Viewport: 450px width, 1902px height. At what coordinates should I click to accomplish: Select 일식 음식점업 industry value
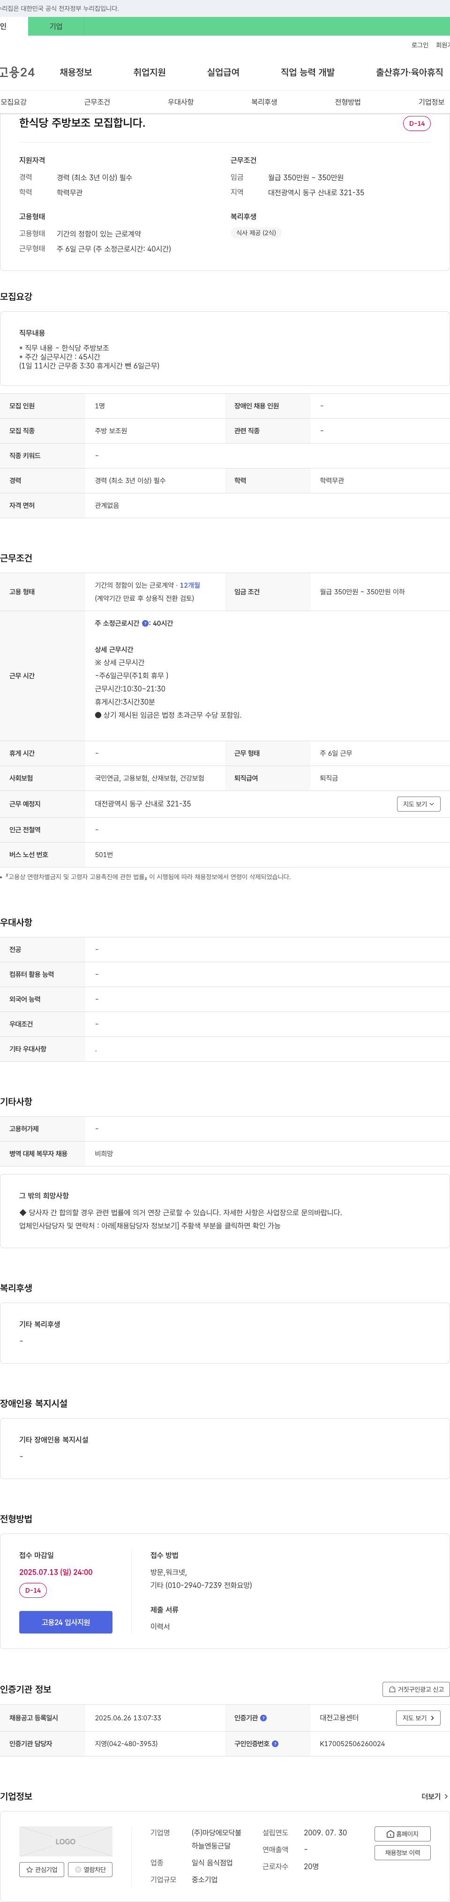[x=212, y=1863]
